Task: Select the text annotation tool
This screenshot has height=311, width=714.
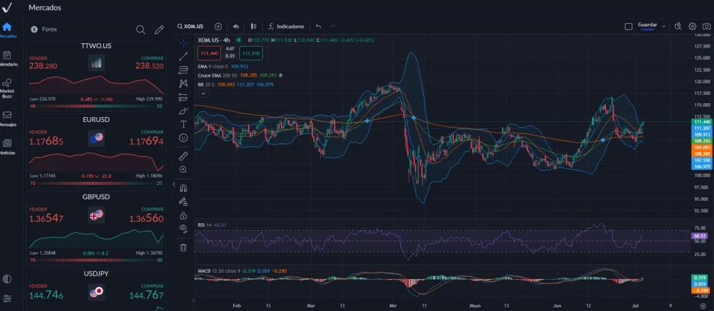Action: click(183, 124)
